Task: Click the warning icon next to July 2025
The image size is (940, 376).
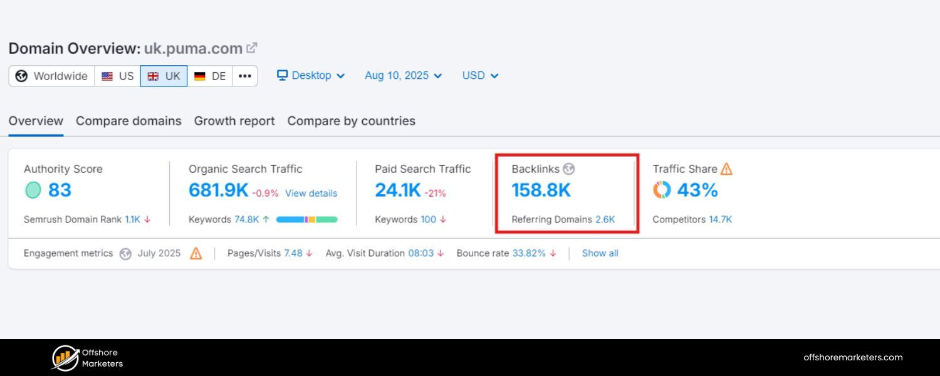Action: coord(196,253)
